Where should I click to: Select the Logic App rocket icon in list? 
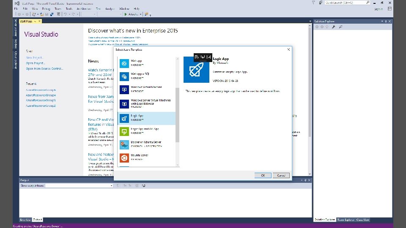point(124,118)
